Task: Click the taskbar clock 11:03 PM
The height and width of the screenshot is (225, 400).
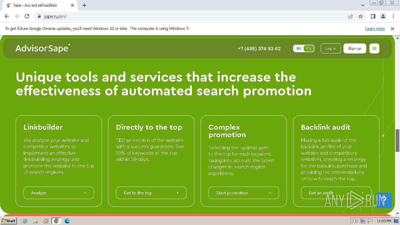Action: click(x=384, y=221)
